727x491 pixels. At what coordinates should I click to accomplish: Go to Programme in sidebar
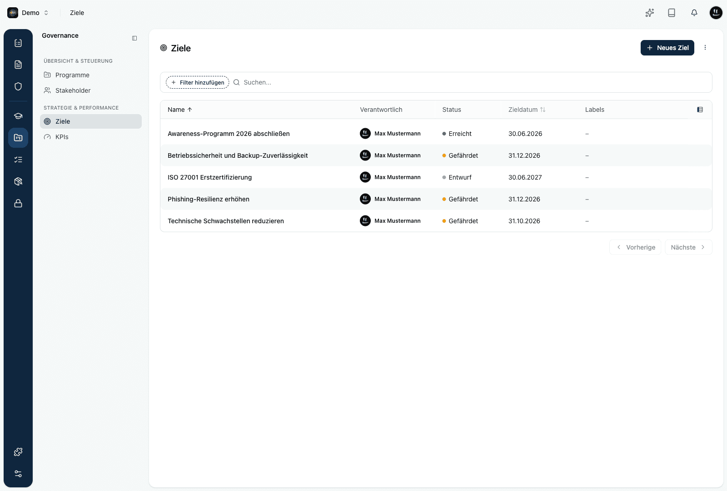[91, 75]
